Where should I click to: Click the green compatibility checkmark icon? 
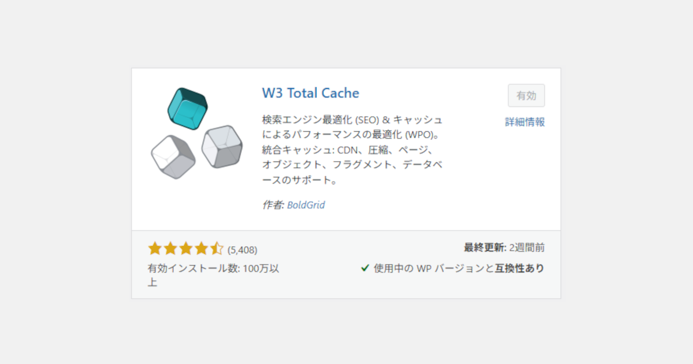pyautogui.click(x=365, y=268)
